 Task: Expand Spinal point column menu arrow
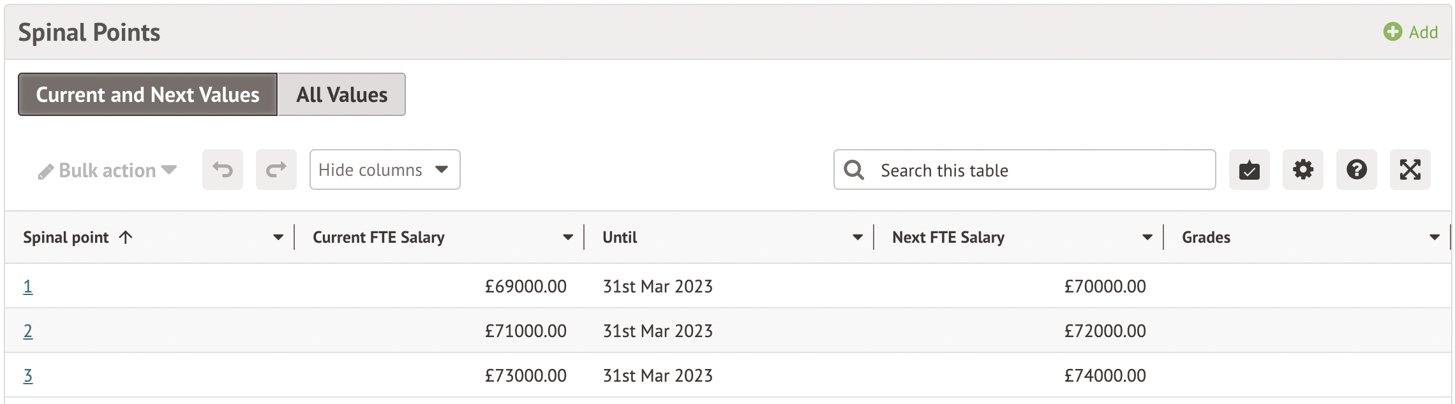pyautogui.click(x=278, y=238)
